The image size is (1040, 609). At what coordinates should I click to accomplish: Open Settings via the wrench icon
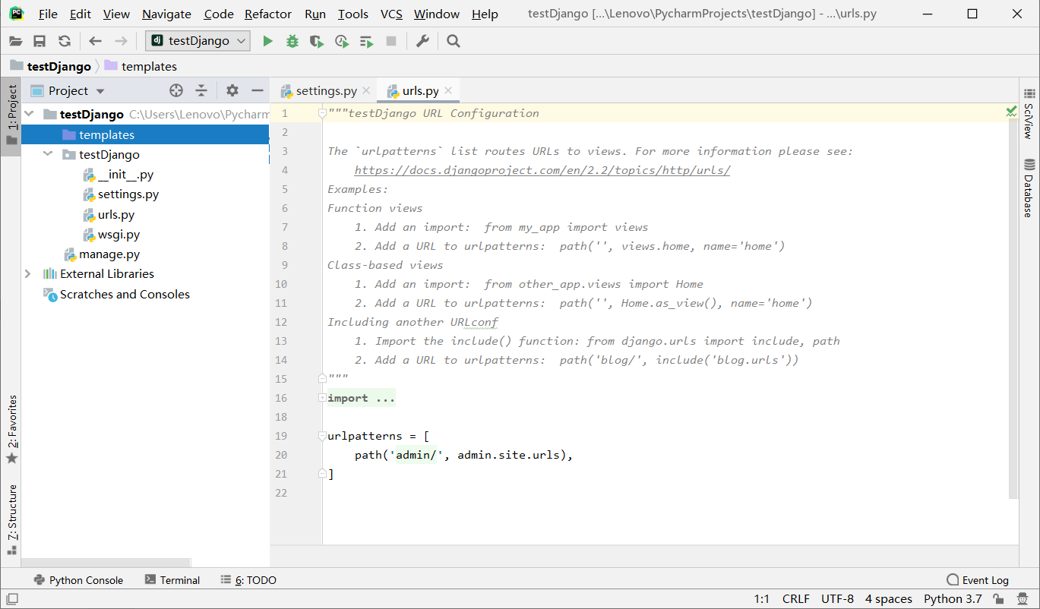(x=422, y=41)
